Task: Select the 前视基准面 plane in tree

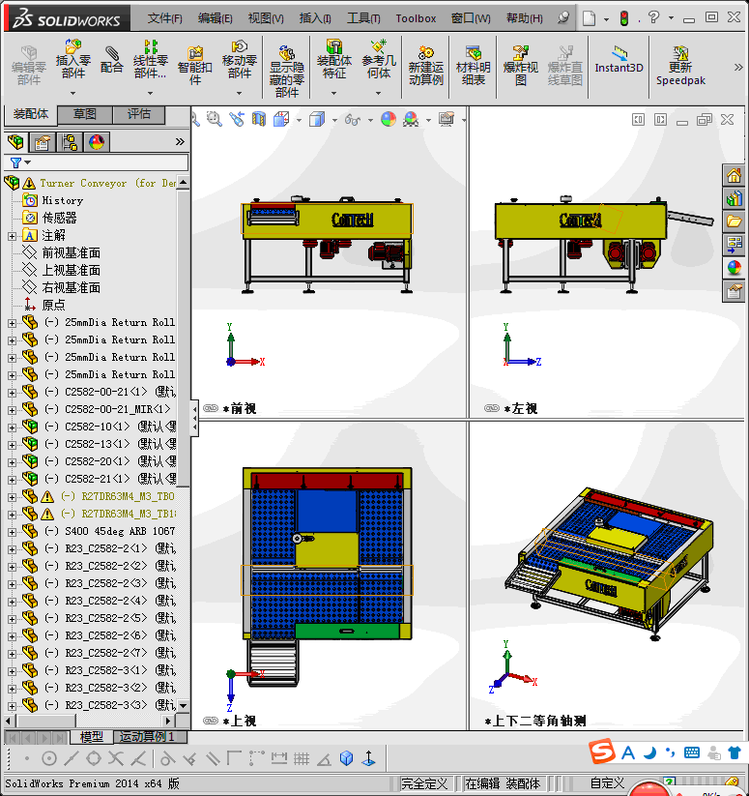Action: (71, 252)
